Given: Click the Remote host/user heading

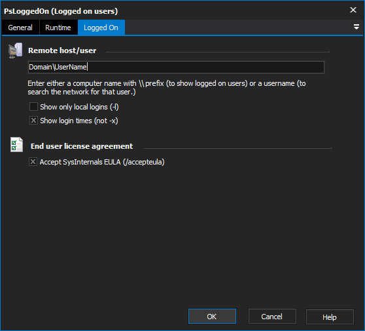Looking at the screenshot, I should tap(62, 50).
